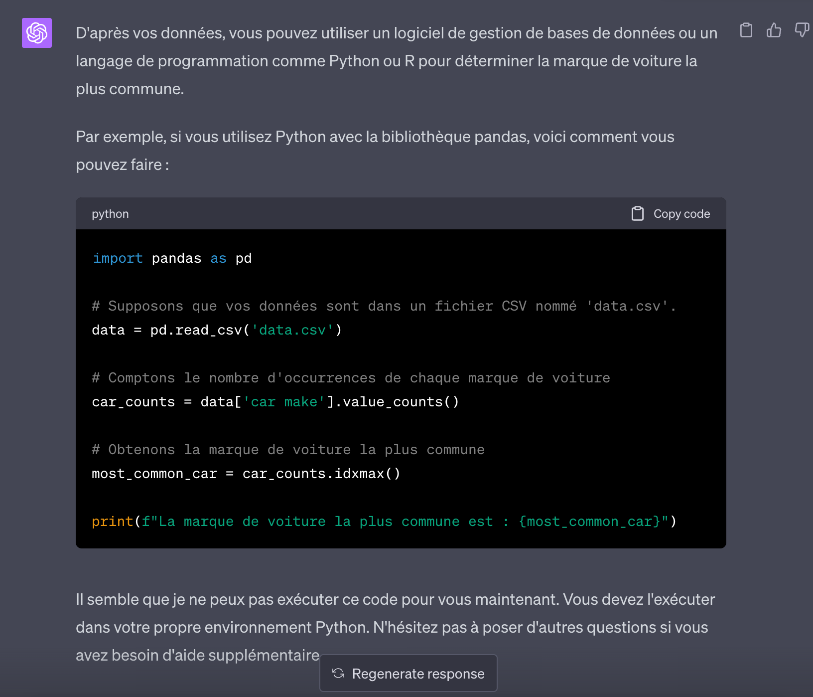Give the response a thumbs up
Image resolution: width=813 pixels, height=697 pixels.
click(774, 30)
